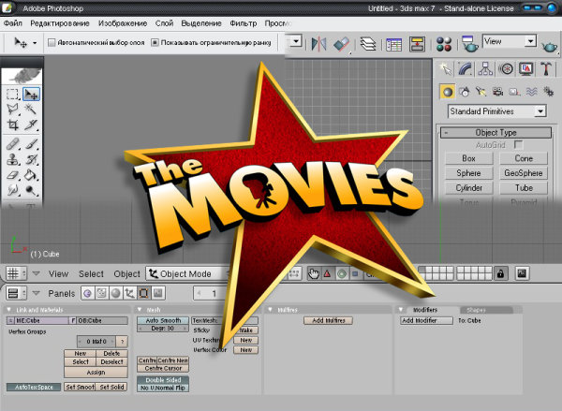562x411 pixels.
Task: Open the Hierarchy tab in command panel
Action: point(485,68)
